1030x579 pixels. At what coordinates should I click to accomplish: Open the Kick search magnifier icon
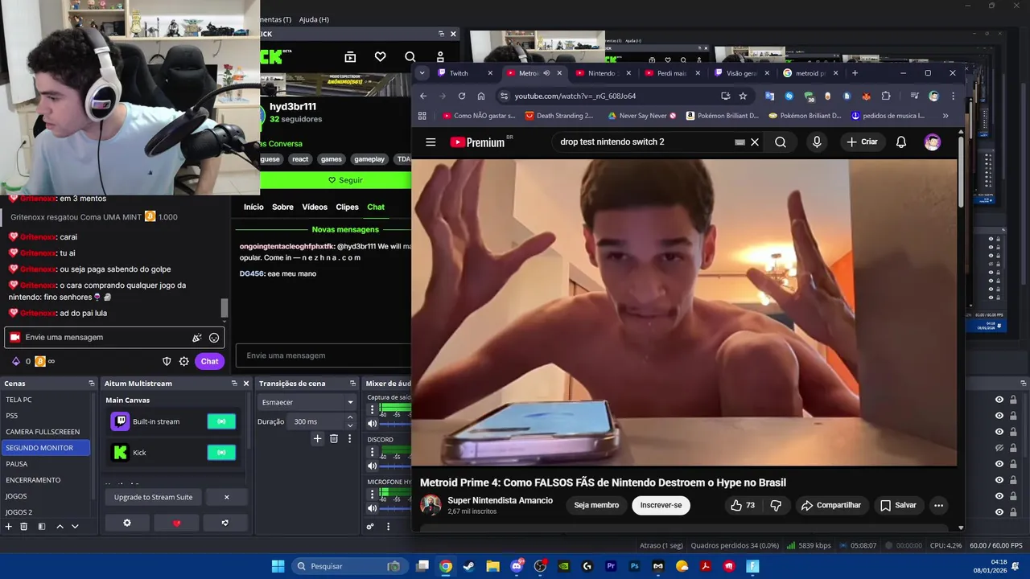(410, 57)
